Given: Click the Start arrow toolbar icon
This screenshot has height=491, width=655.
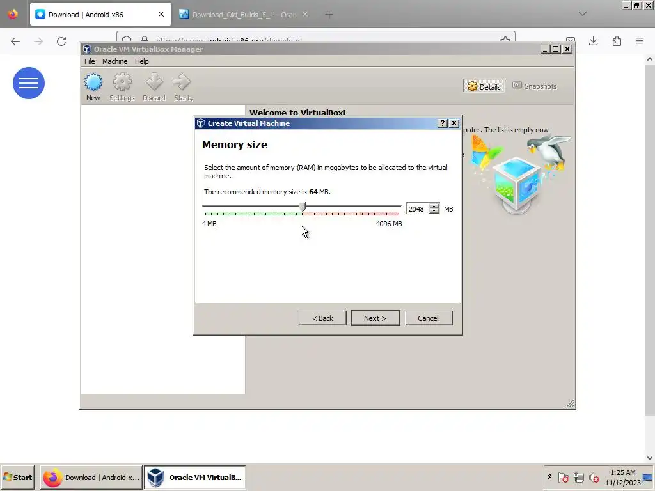Looking at the screenshot, I should pyautogui.click(x=183, y=87).
